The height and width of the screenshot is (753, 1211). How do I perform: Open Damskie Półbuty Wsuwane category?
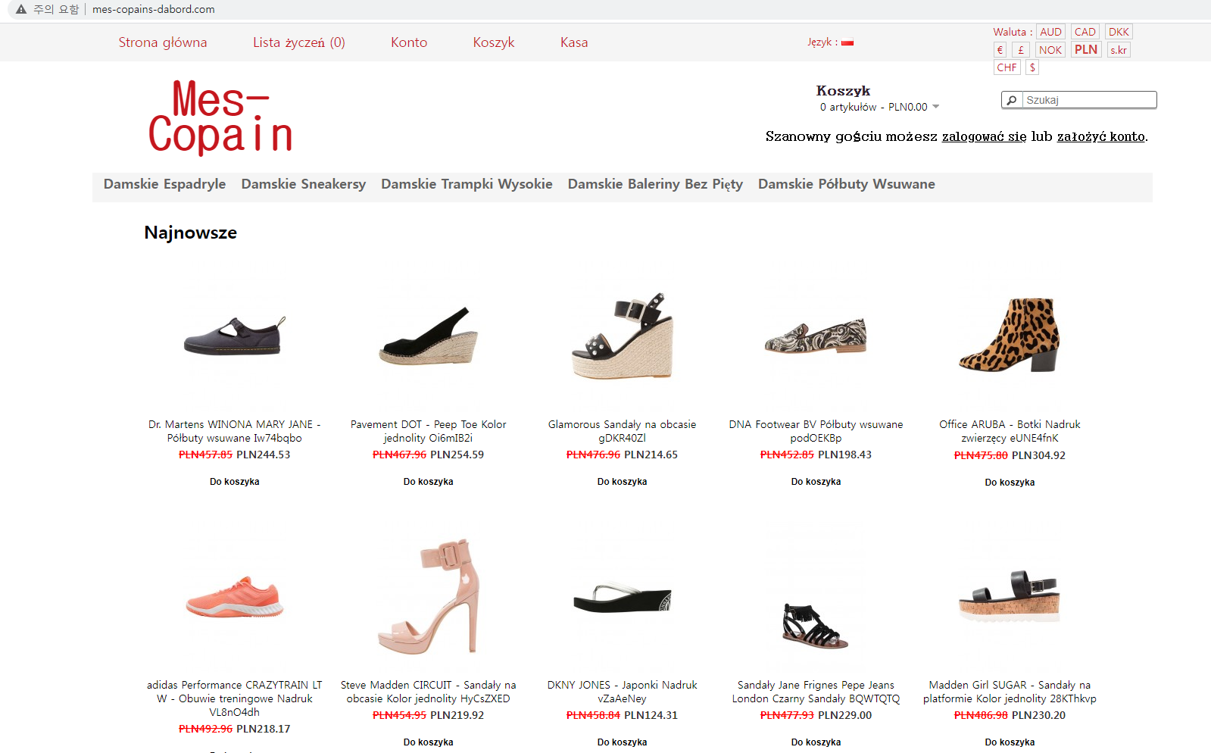tap(846, 184)
